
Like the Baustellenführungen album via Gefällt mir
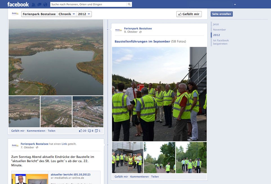coord(121,177)
